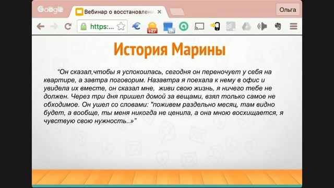334x188 pixels.
Task: Open the weather extension showing +27
Action: click(x=152, y=27)
